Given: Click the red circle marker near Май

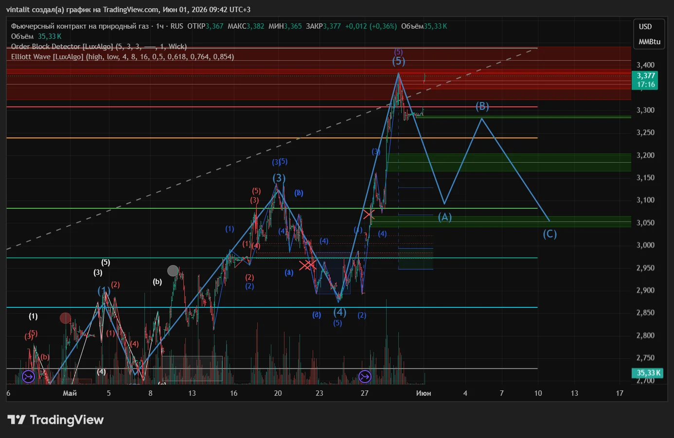Looking at the screenshot, I should click(65, 318).
